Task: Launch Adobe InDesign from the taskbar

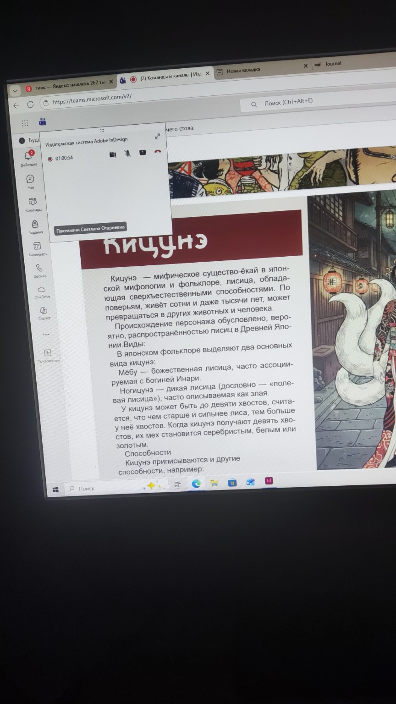Action: click(269, 481)
